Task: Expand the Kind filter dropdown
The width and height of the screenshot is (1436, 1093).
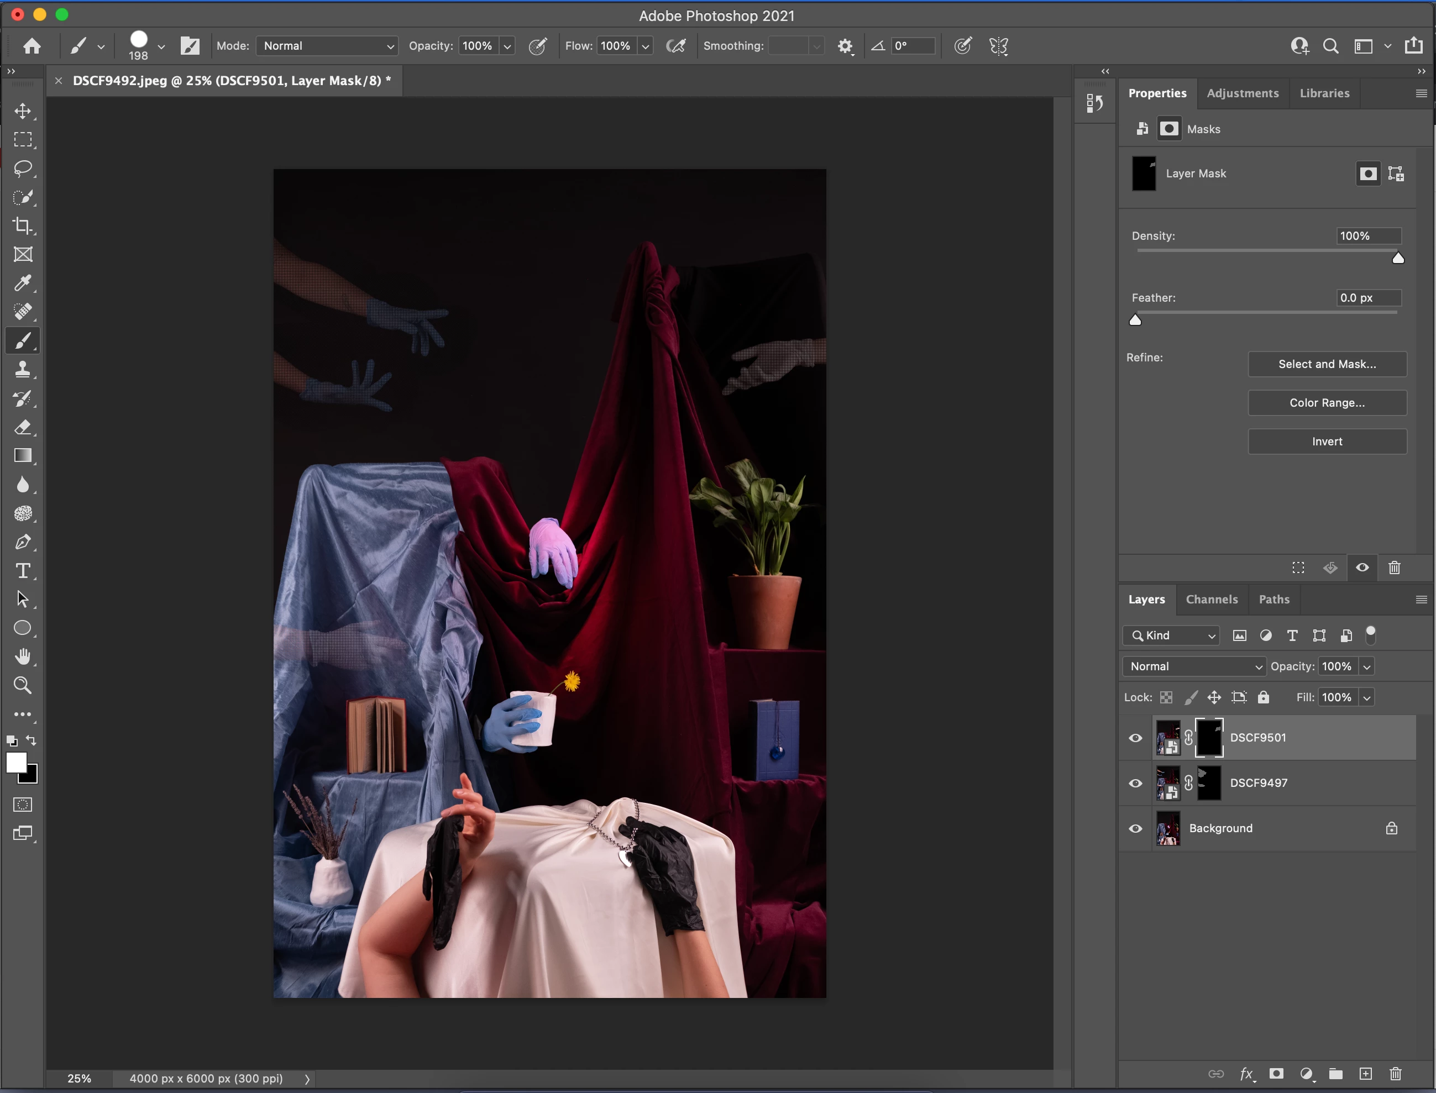Action: pos(1171,635)
